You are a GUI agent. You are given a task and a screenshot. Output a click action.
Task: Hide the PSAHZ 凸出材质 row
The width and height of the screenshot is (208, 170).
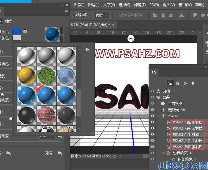[x=153, y=134]
